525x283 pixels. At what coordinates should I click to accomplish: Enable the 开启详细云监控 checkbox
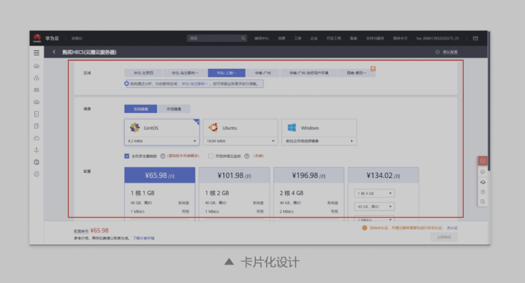tap(211, 156)
